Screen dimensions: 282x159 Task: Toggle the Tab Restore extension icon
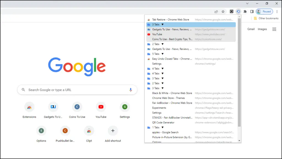[x=238, y=12]
